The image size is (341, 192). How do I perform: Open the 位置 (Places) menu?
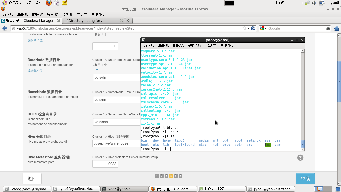[29, 3]
